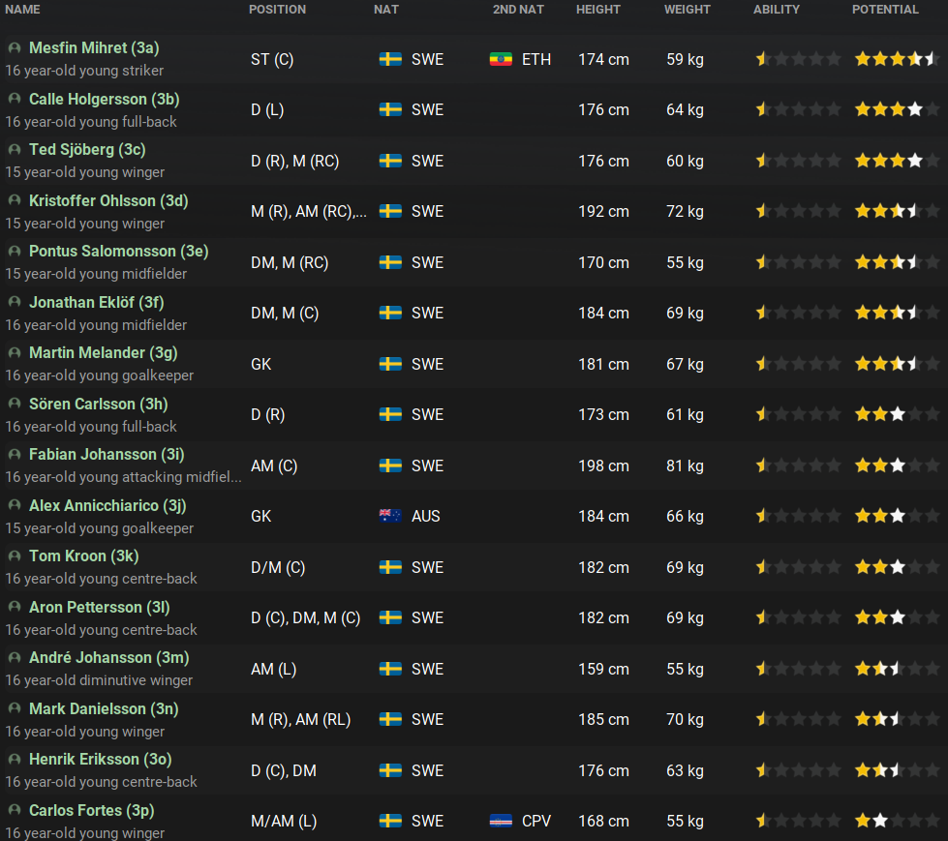Sort by the NAT column header
The height and width of the screenshot is (841, 948).
click(386, 10)
